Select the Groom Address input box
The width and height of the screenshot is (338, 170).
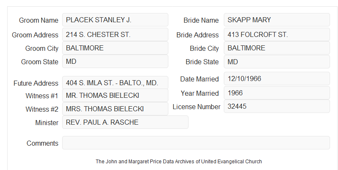115,34
